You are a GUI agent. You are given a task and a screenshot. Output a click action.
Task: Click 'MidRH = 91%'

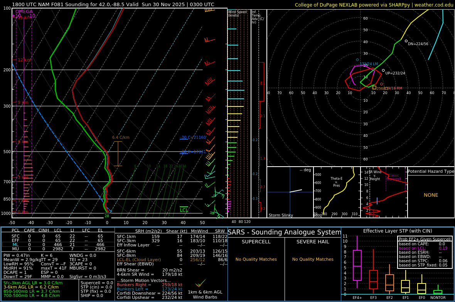pyautogui.click(x=18, y=268)
